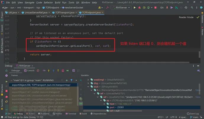Click Git push icon in the main toolbar
This screenshot has width=204, height=119.
177,8
